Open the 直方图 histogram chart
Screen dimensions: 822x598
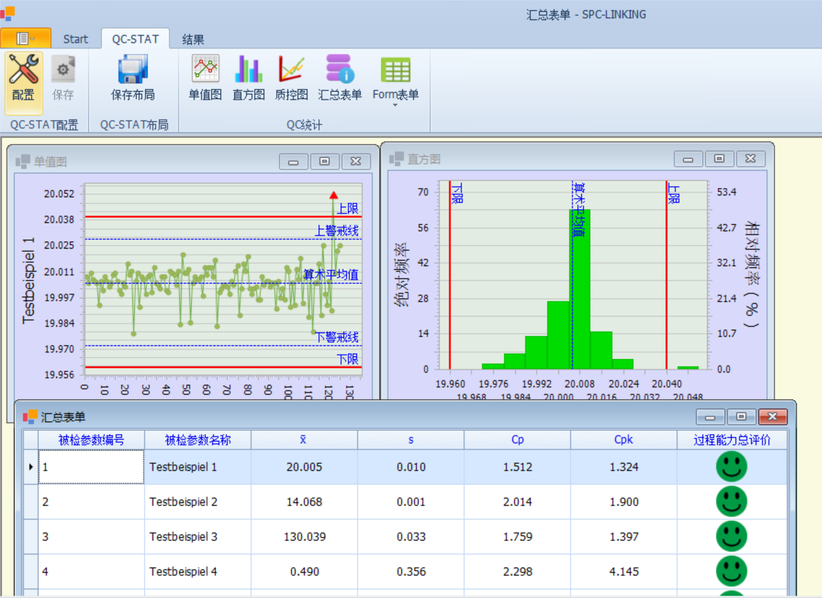click(x=248, y=77)
